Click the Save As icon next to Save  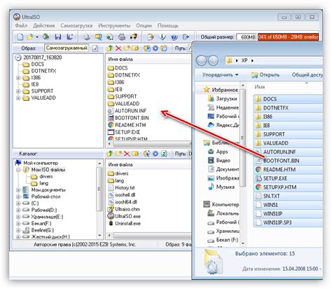click(70, 37)
